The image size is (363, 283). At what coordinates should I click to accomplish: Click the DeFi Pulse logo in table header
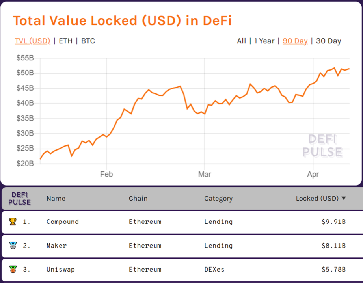click(x=20, y=199)
